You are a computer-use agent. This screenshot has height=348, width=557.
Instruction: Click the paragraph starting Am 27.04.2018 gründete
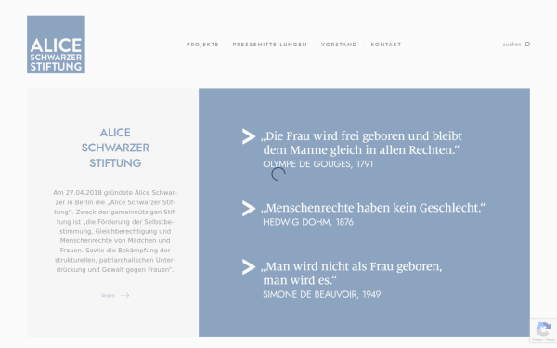coord(115,231)
